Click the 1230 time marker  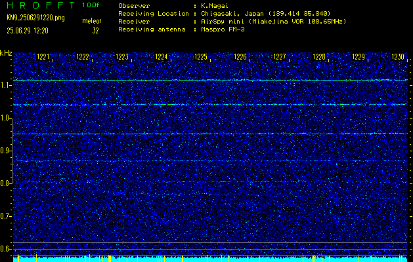[398, 57]
